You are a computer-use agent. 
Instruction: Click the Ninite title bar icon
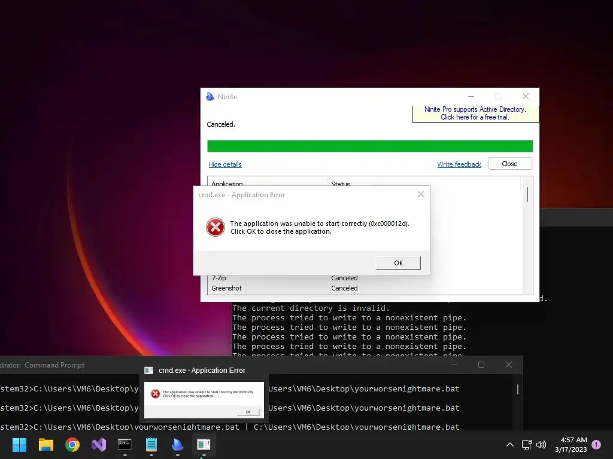pyautogui.click(x=210, y=96)
